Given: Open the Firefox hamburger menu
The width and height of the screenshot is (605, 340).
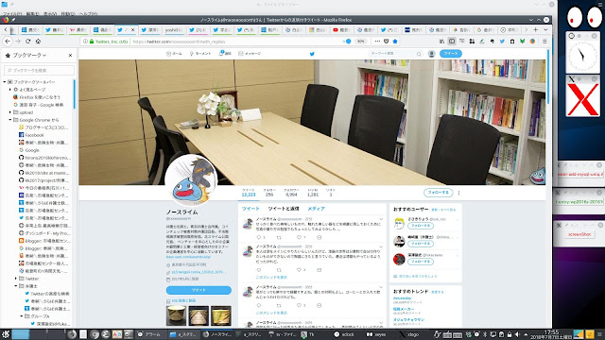Looking at the screenshot, I should tap(544, 42).
